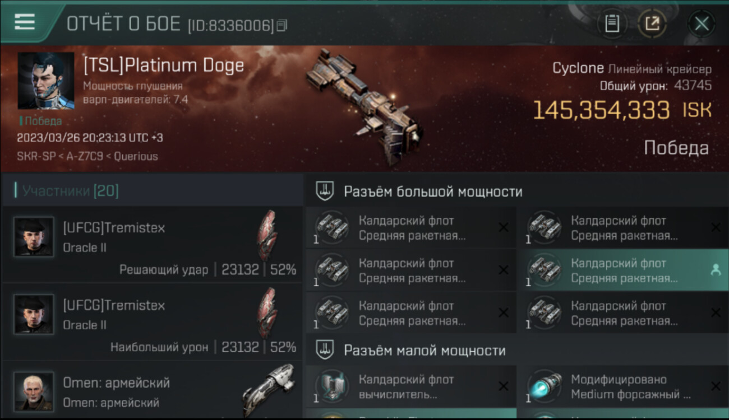The height and width of the screenshot is (420, 729).
Task: Open the hamburger menu at top left
Action: coord(25,22)
